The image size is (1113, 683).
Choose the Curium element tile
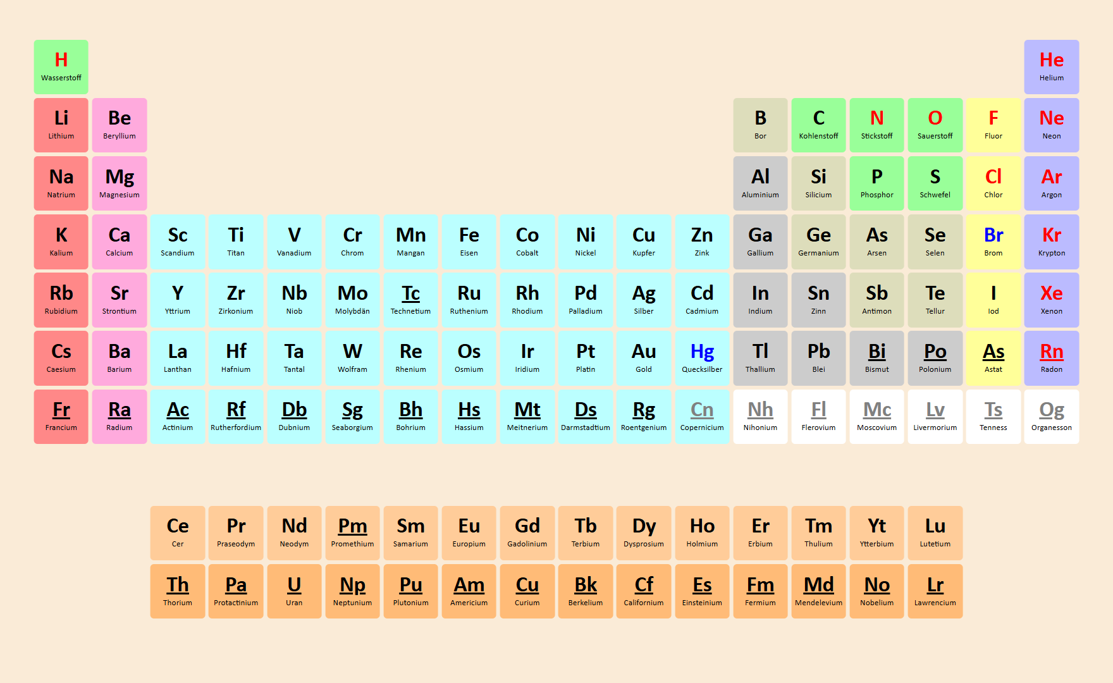[527, 591]
